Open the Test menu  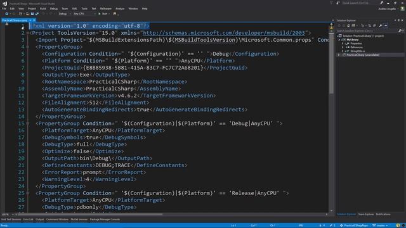[x=94, y=8]
